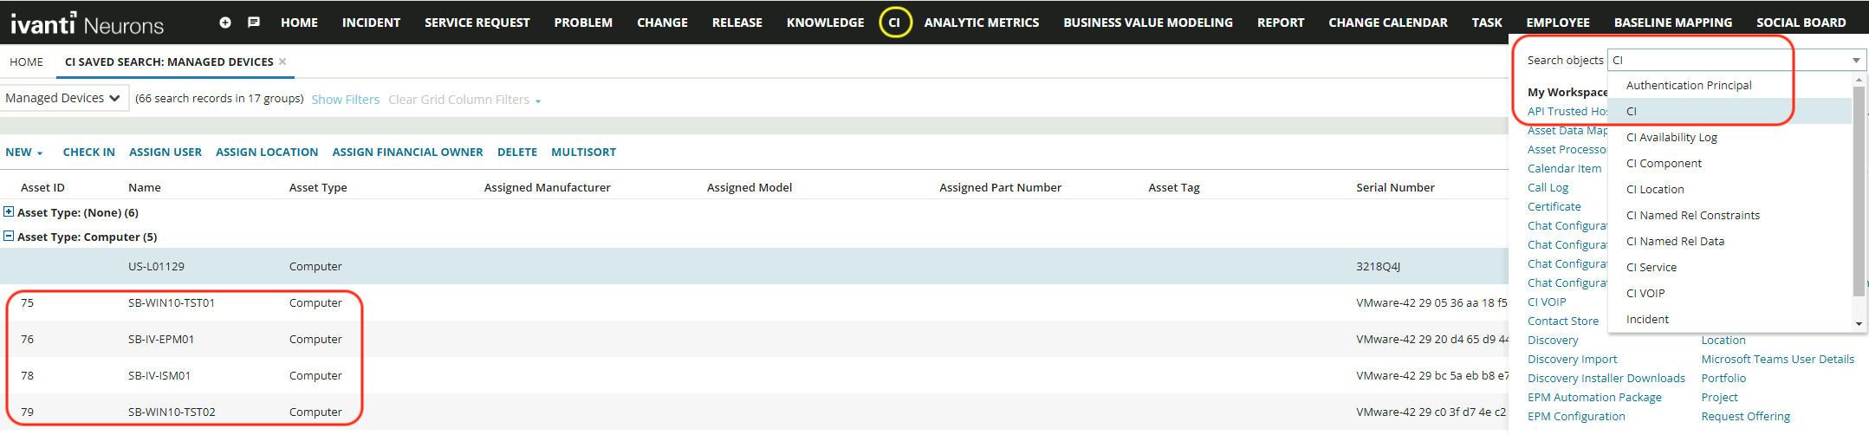The image size is (1869, 435).
Task: Click the Show Filters link
Action: [346, 100]
